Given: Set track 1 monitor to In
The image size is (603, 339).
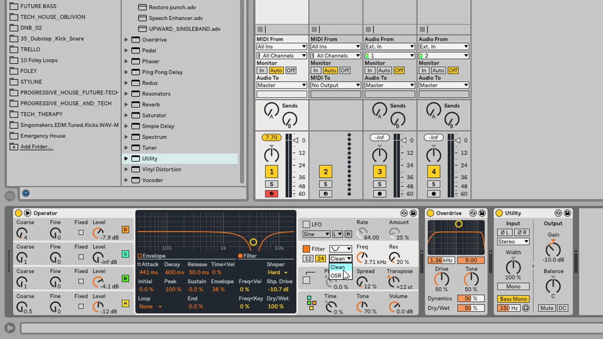Looking at the screenshot, I should [262, 71].
